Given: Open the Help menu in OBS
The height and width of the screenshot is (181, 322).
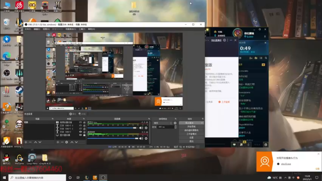Looking at the screenshot, I should click(91, 29).
